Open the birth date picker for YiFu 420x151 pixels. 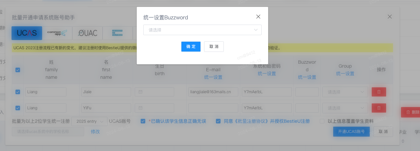pos(160,108)
